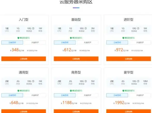Click the 648 price in 通用型 card

(15, 103)
